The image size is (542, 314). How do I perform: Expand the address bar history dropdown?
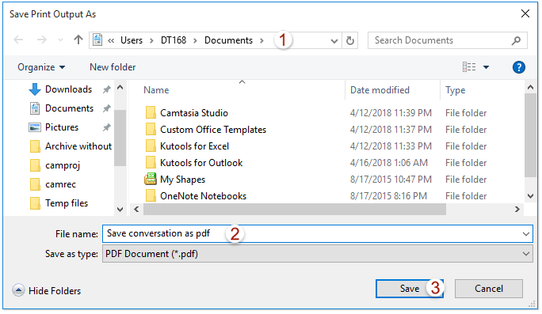pos(334,41)
